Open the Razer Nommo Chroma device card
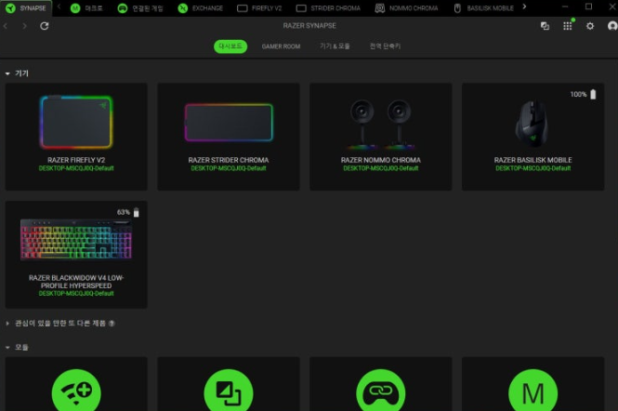The height and width of the screenshot is (411, 618). pyautogui.click(x=381, y=137)
